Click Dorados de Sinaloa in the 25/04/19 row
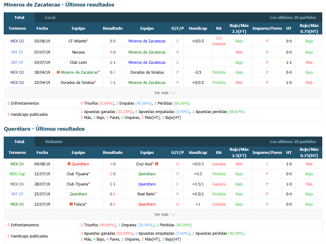 click(77, 83)
